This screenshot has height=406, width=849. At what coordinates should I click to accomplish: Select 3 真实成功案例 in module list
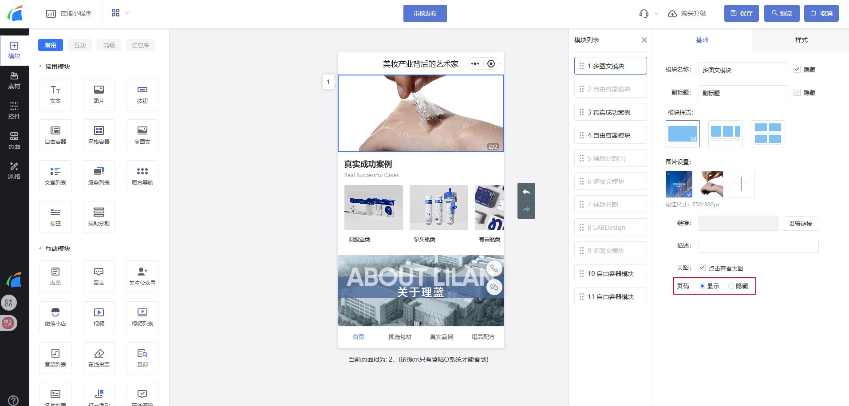point(610,112)
